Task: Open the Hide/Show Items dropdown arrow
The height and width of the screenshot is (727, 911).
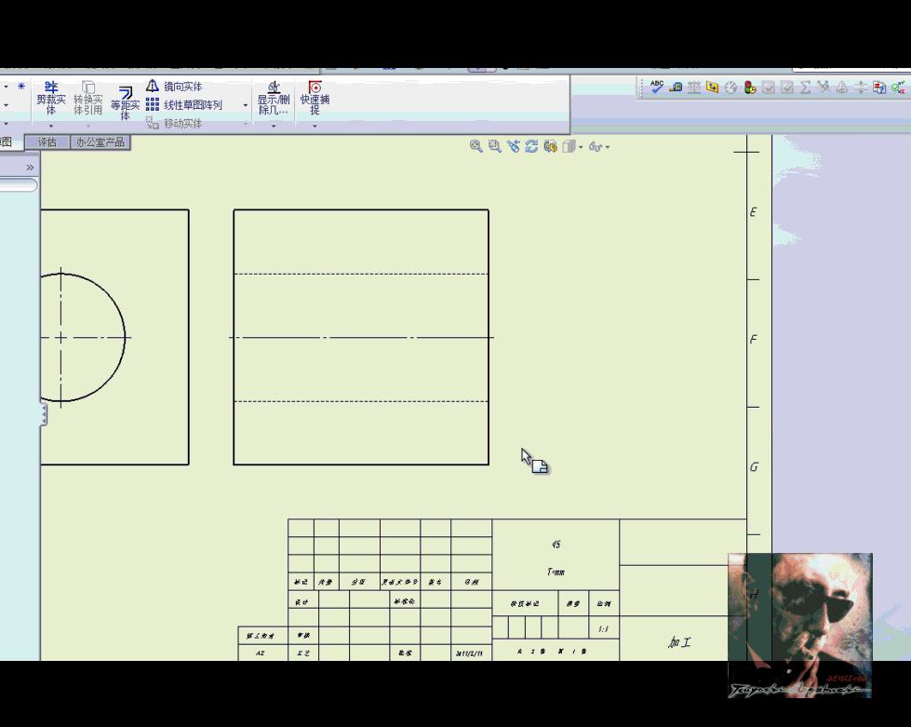Action: click(608, 147)
